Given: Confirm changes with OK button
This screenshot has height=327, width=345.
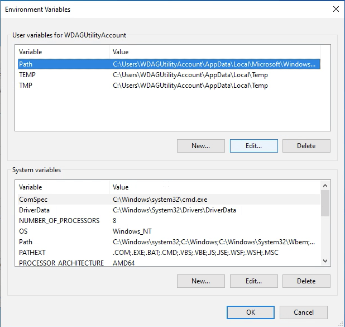Looking at the screenshot, I should [x=251, y=312].
